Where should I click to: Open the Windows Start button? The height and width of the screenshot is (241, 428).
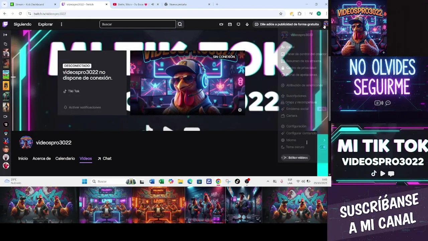pyautogui.click(x=85, y=181)
